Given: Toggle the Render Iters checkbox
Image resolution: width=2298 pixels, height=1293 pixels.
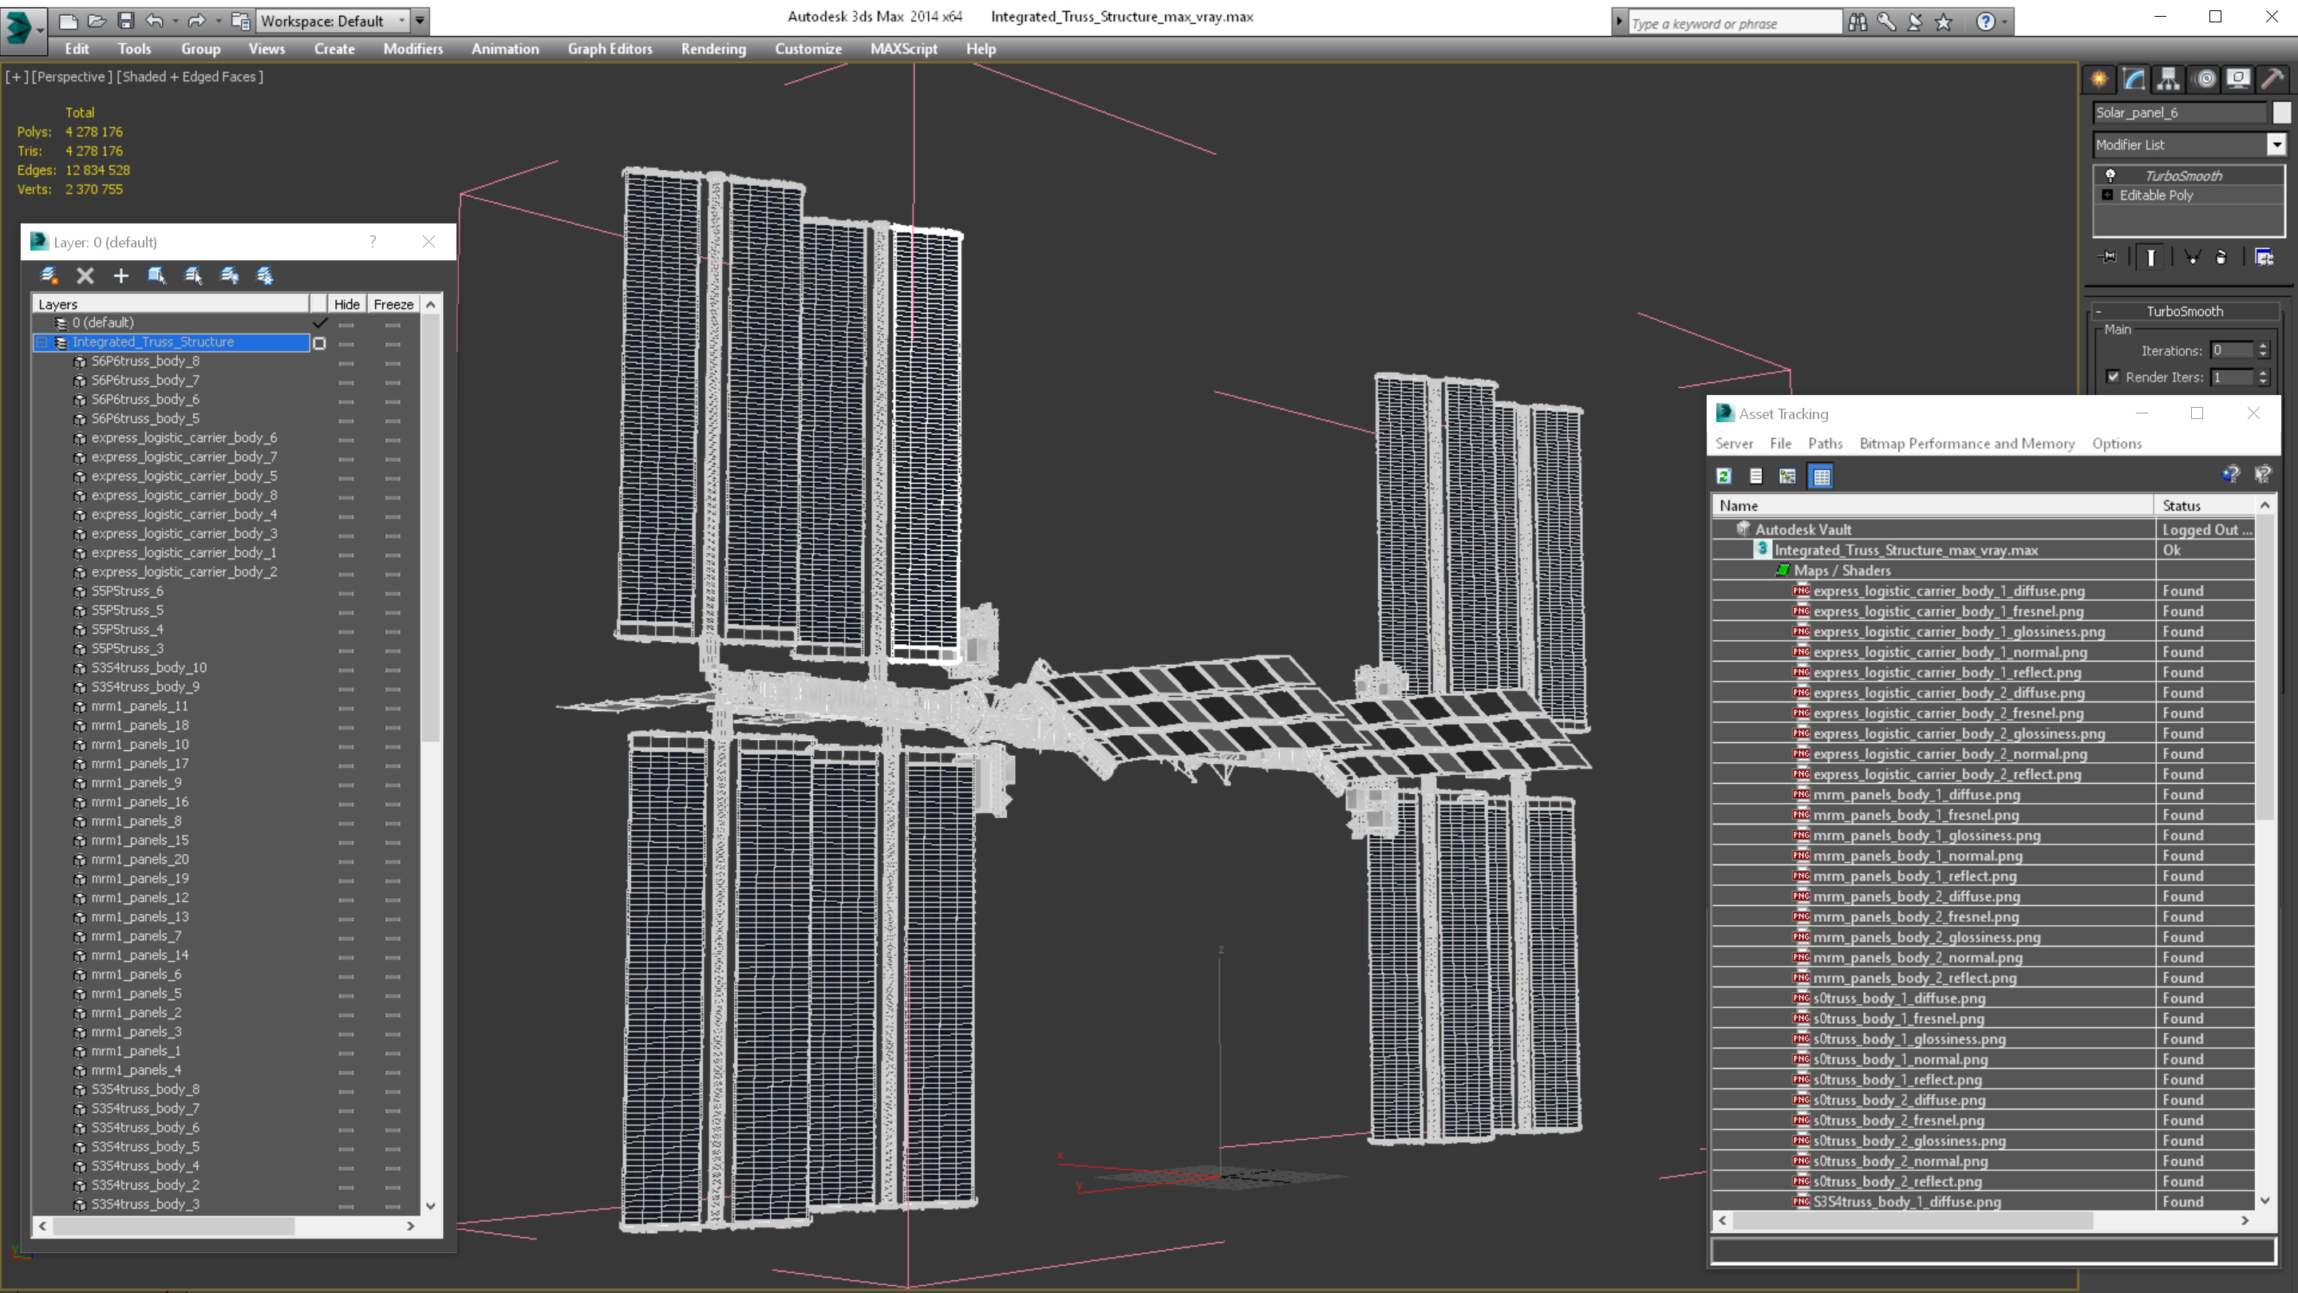Looking at the screenshot, I should [2112, 377].
